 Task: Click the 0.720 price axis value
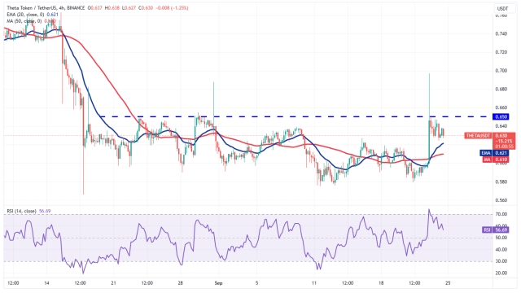(501, 52)
